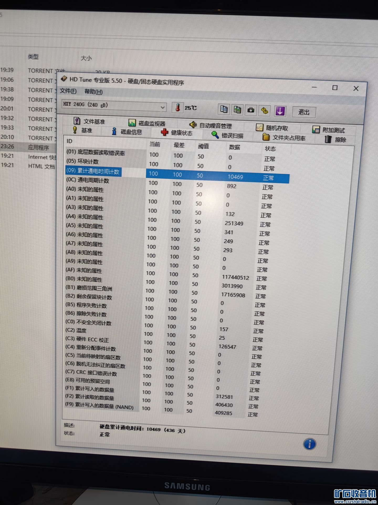The height and width of the screenshot is (505, 378).
Task: Switch to the 自动噪音管理 tab
Action: click(x=211, y=125)
